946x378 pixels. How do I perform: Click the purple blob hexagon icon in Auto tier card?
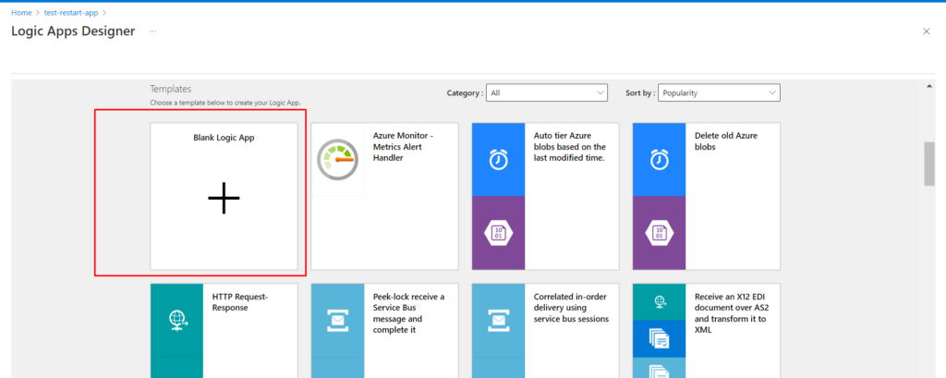click(x=498, y=233)
